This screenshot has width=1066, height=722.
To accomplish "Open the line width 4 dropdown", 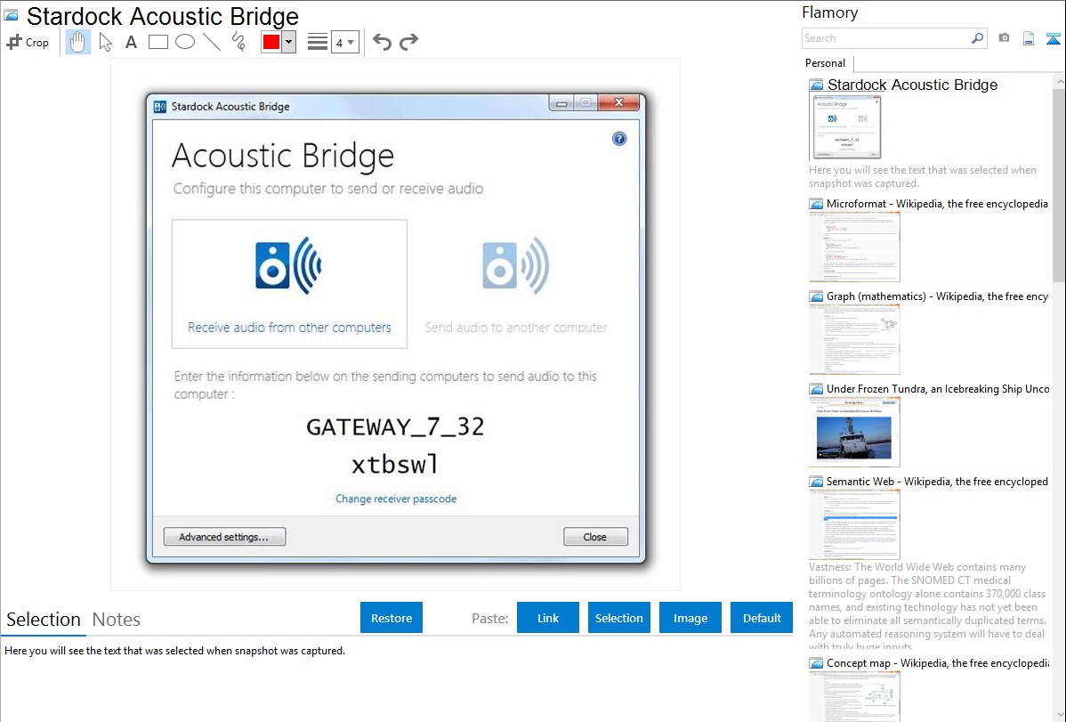I will [345, 42].
